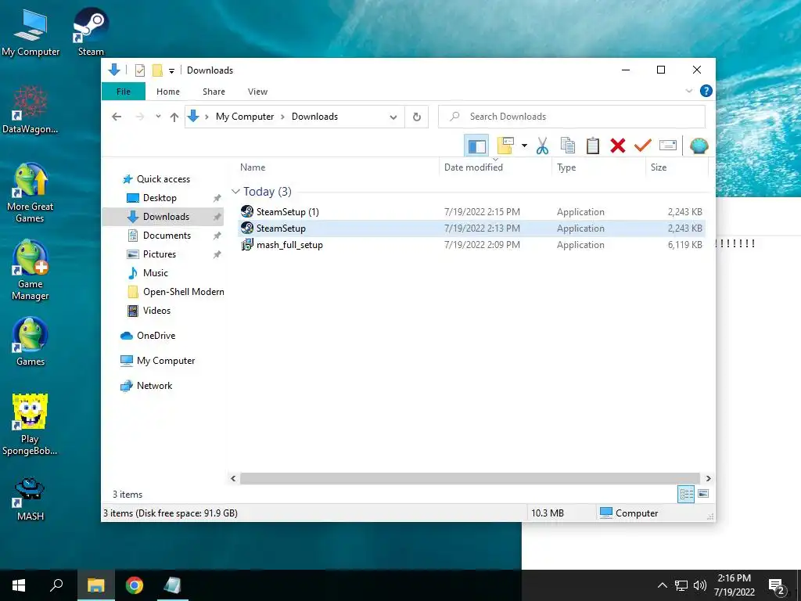Open dropdown arrow beside folder options icon
The image size is (801, 601).
(x=524, y=146)
